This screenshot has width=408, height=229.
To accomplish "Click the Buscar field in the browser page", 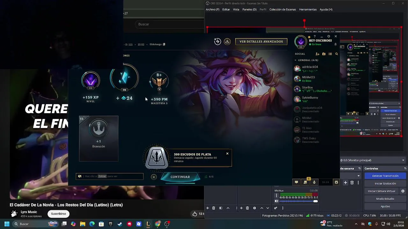I will pos(169,24).
